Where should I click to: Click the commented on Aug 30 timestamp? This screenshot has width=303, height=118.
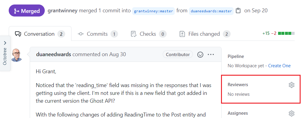(99, 54)
